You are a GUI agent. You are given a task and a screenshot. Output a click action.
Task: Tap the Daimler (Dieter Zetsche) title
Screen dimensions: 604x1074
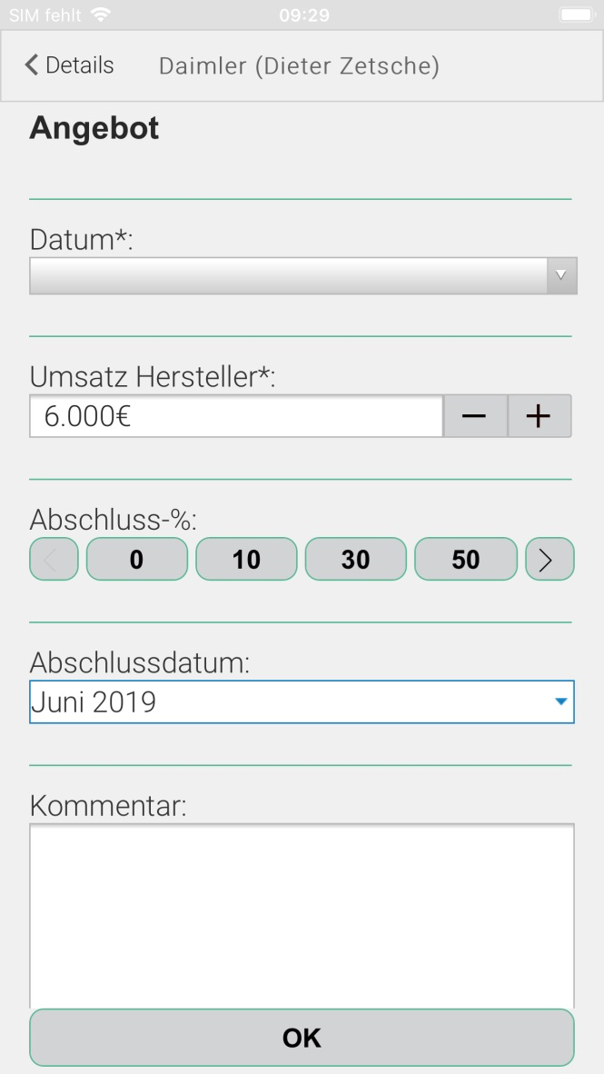299,66
